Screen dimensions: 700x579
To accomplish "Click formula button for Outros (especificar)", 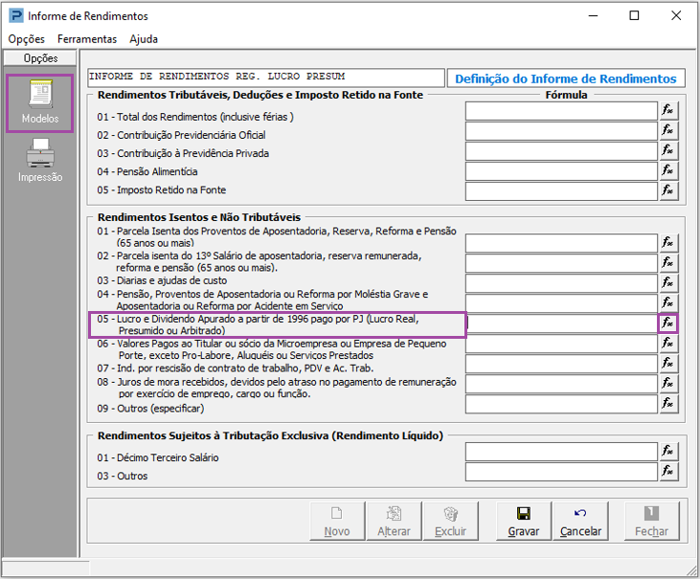I will (667, 404).
